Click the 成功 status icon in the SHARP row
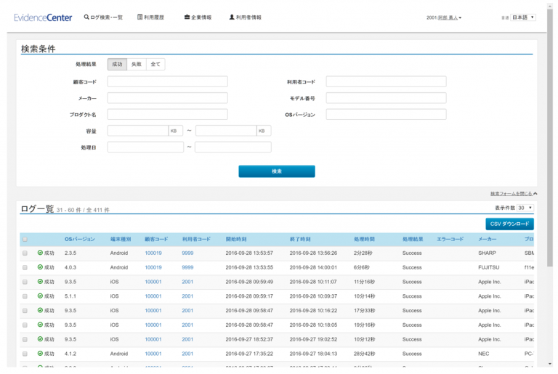The image size is (558, 374). [41, 253]
